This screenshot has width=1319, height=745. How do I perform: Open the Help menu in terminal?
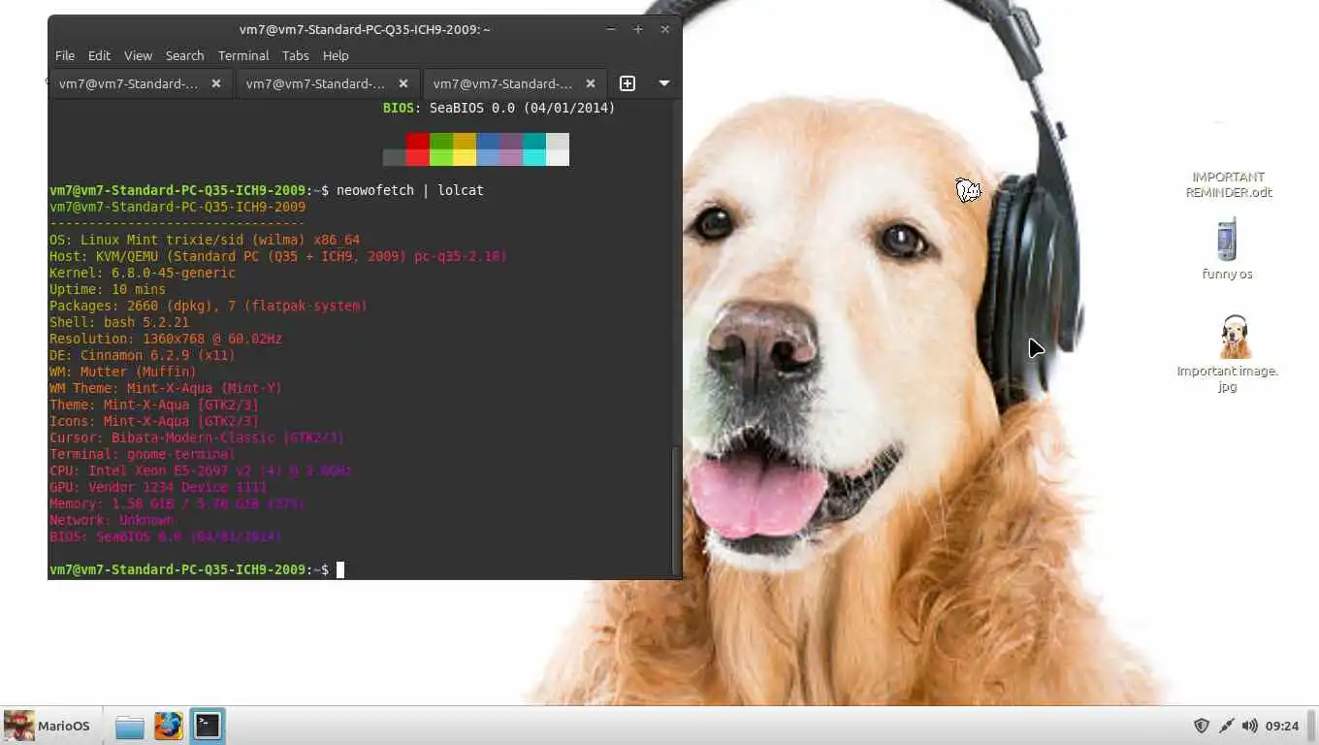click(336, 55)
